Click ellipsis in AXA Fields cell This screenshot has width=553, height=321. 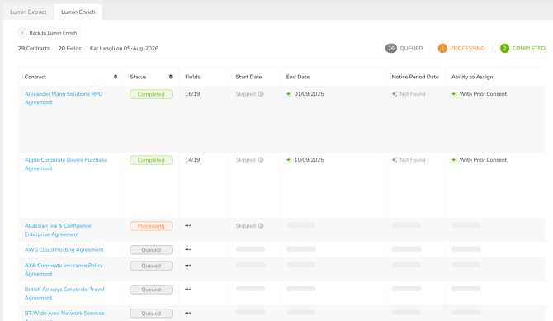pyautogui.click(x=188, y=265)
